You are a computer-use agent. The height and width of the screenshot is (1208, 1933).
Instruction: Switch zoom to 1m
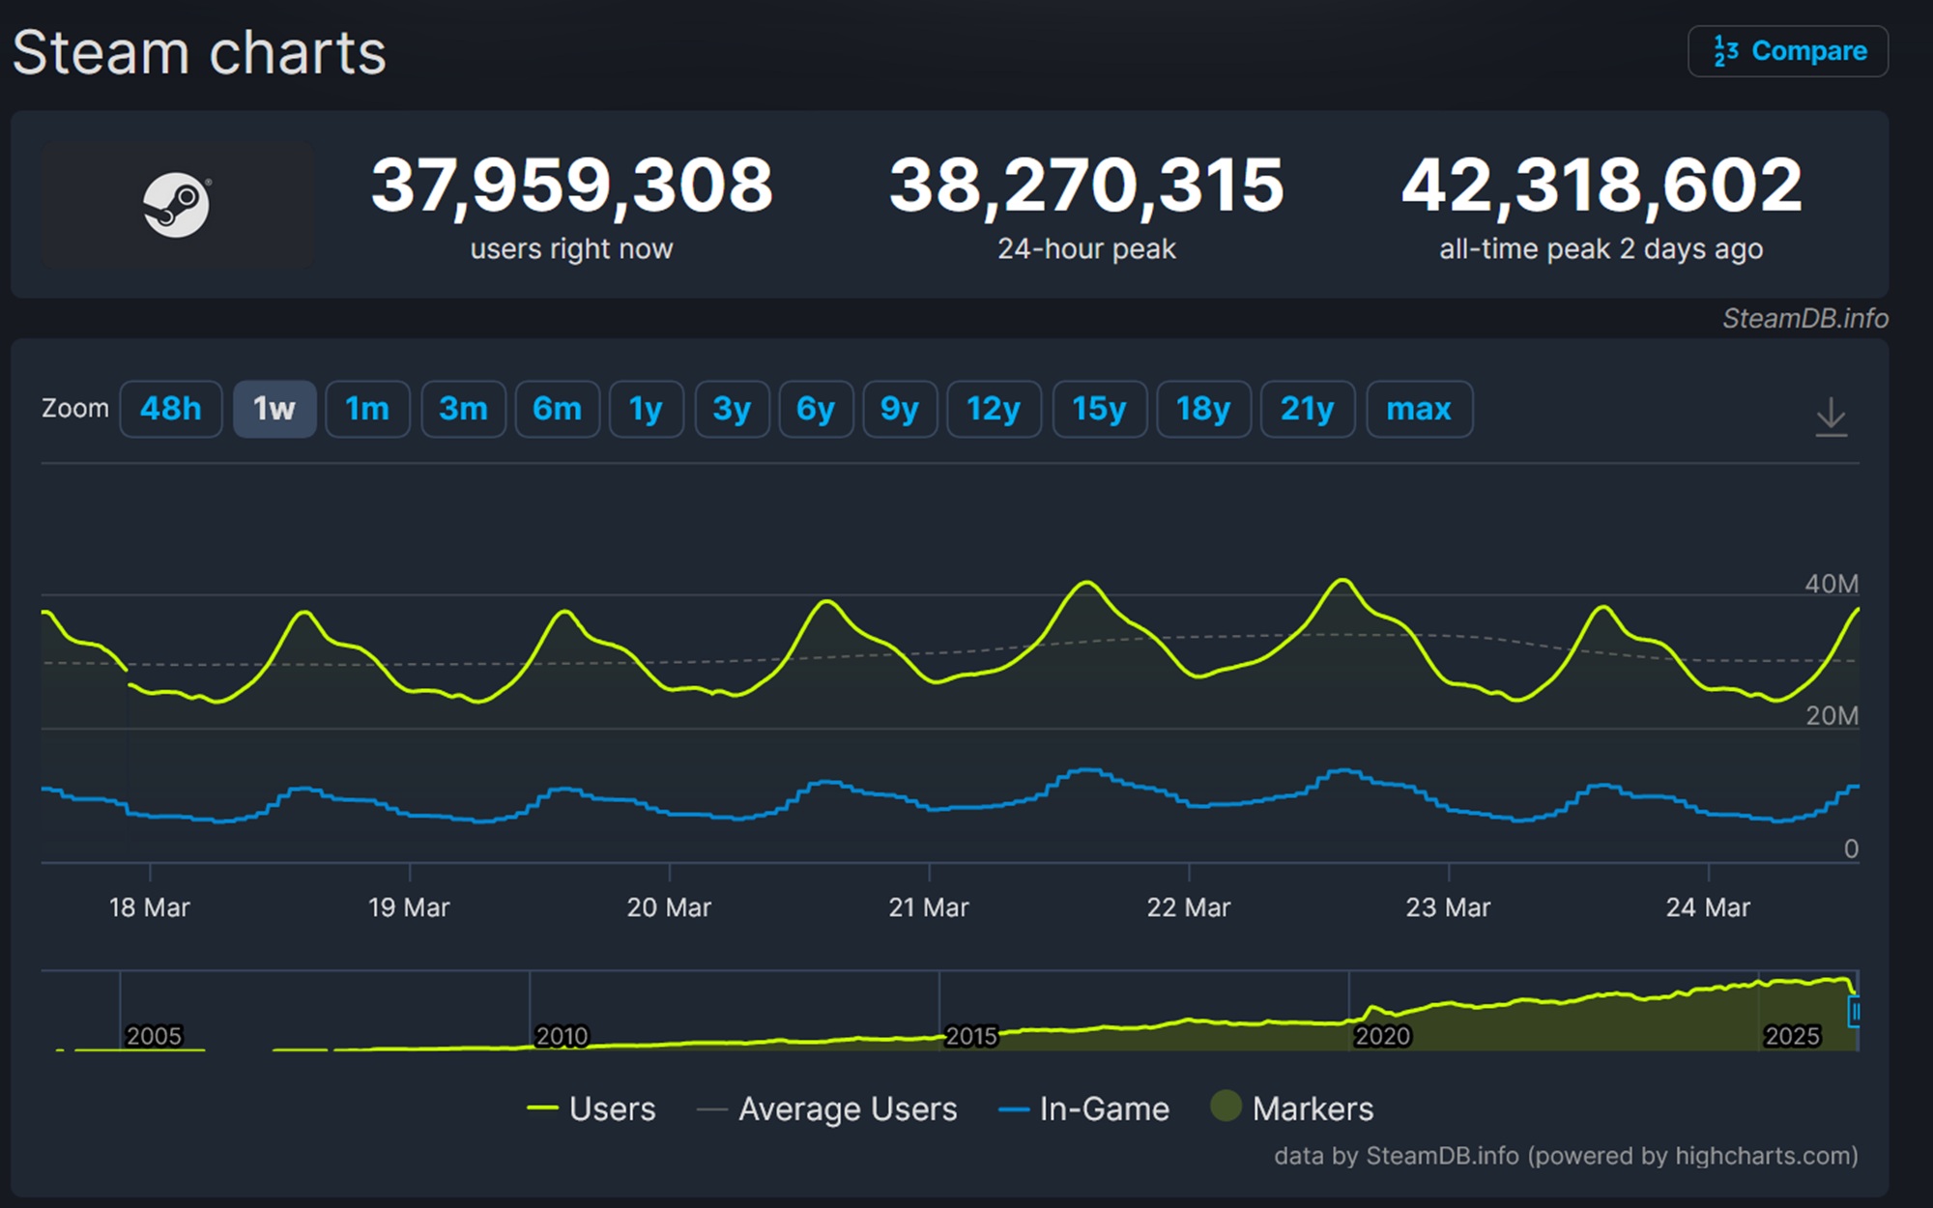pos(367,409)
